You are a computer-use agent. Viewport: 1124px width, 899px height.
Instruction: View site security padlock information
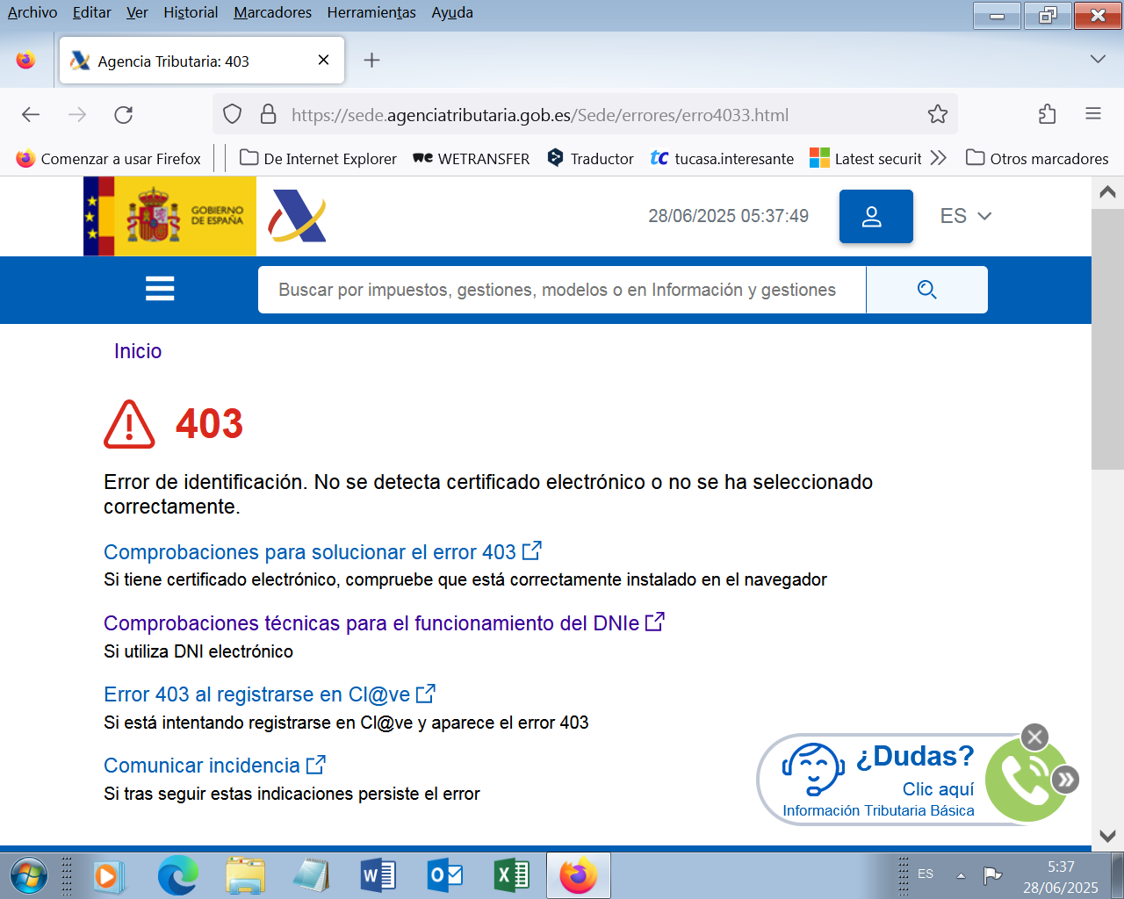click(269, 114)
